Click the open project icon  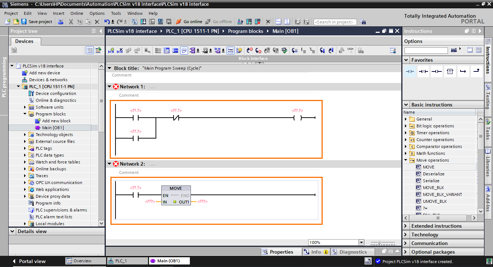point(16,22)
